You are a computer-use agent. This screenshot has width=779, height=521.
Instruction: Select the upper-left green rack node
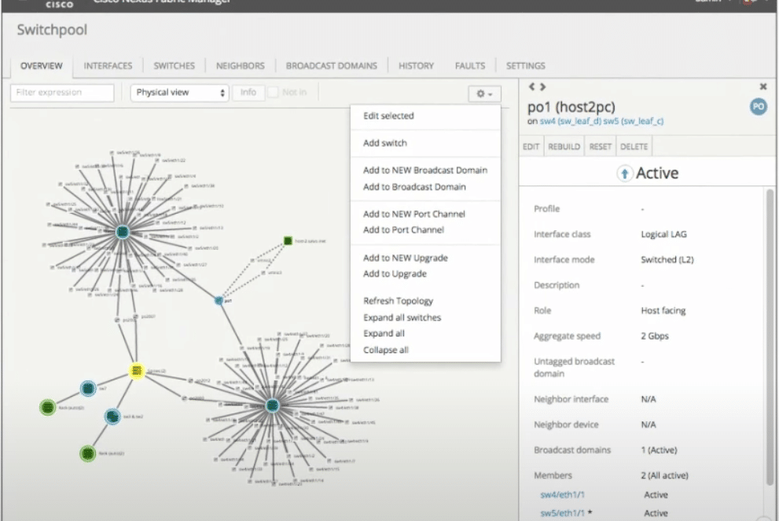[48, 408]
